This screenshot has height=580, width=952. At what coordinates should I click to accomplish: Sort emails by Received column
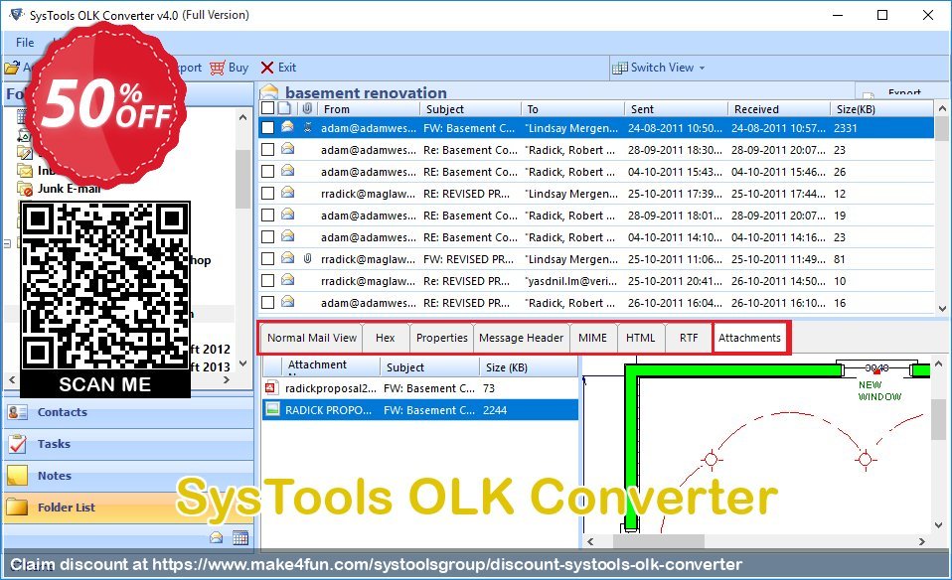coord(779,109)
